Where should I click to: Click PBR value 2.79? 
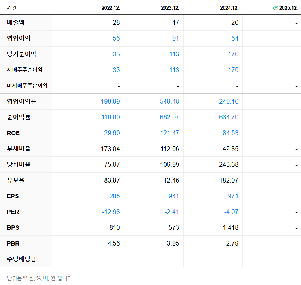[232, 243]
